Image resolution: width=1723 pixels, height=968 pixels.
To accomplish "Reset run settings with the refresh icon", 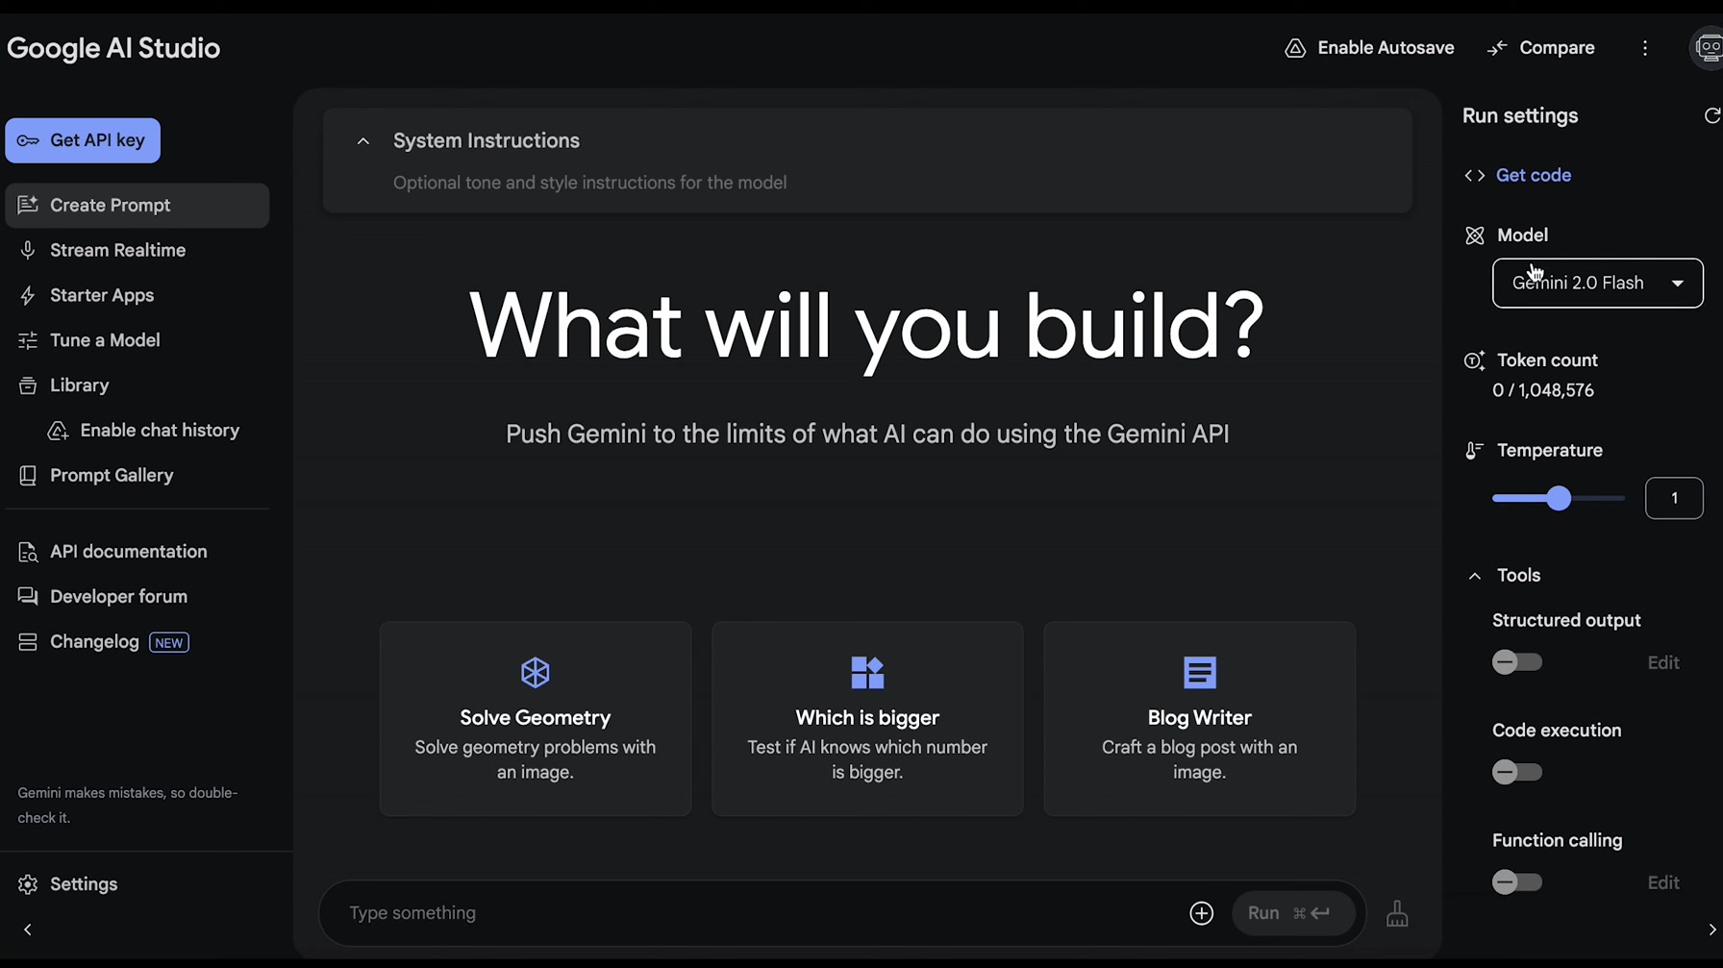I will tap(1711, 115).
